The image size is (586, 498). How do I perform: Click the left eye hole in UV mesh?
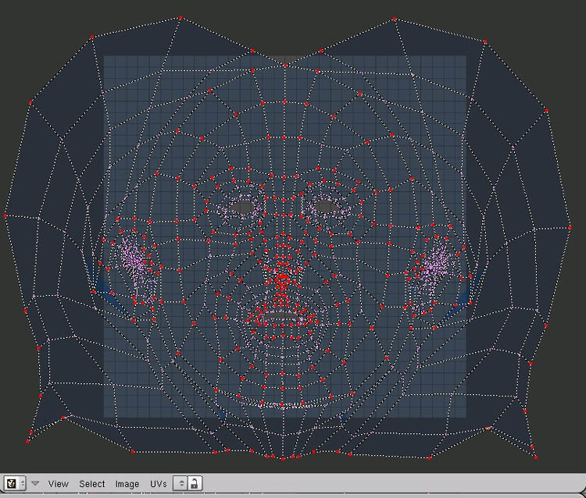[244, 207]
